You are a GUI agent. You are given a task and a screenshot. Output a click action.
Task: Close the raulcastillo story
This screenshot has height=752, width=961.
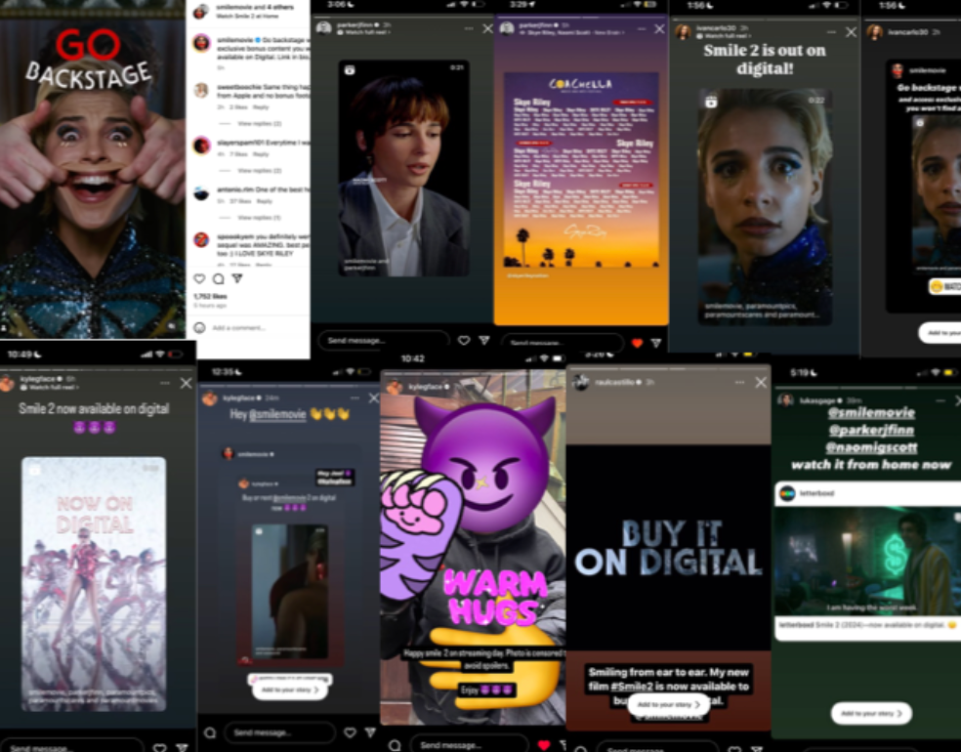pyautogui.click(x=761, y=383)
